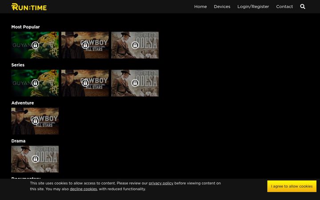Click the Most Popular heading
This screenshot has width=320, height=200.
[x=25, y=27]
